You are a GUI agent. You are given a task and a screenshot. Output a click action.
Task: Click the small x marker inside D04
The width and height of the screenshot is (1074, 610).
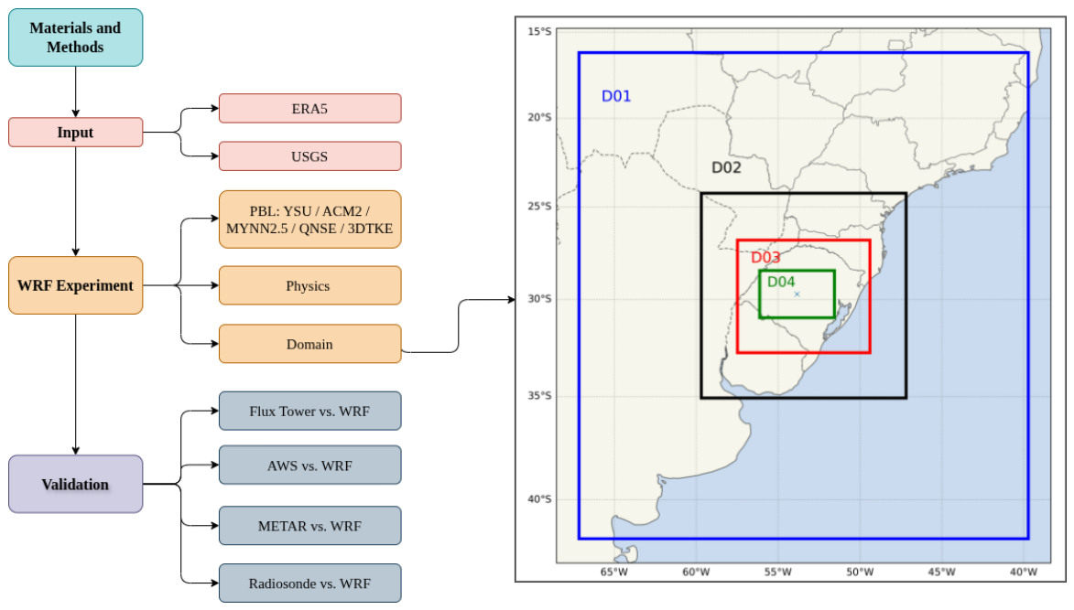[797, 294]
